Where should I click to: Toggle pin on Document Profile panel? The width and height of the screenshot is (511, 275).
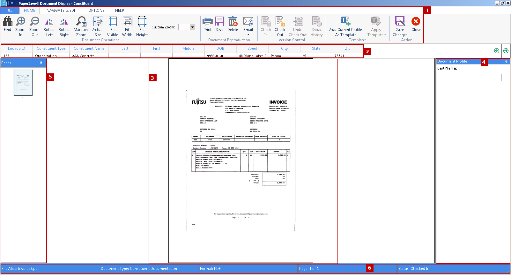pos(506,61)
